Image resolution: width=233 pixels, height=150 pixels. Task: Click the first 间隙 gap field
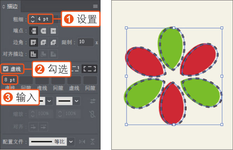coord(26,80)
